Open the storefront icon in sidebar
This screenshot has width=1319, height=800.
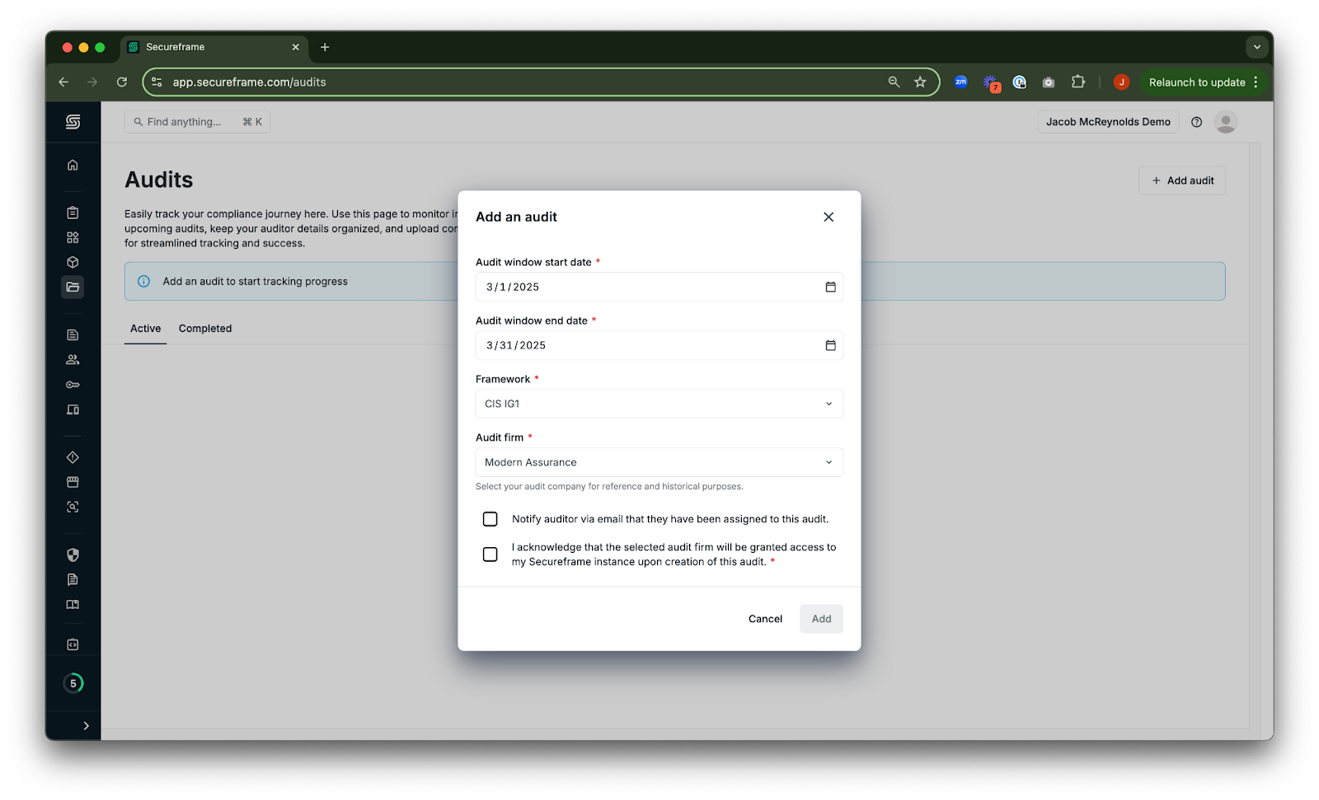tap(73, 482)
